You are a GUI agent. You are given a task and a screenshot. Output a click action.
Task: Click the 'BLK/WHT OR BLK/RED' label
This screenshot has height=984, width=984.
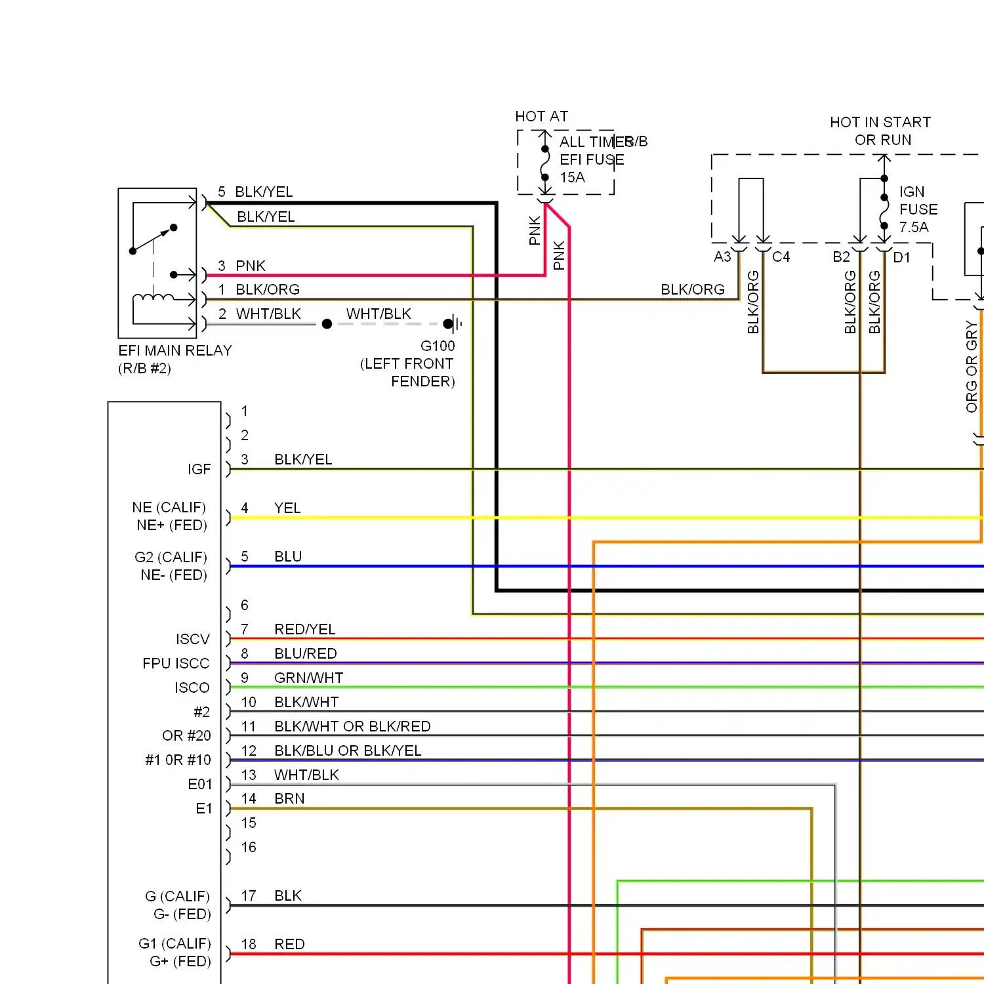pyautogui.click(x=352, y=727)
